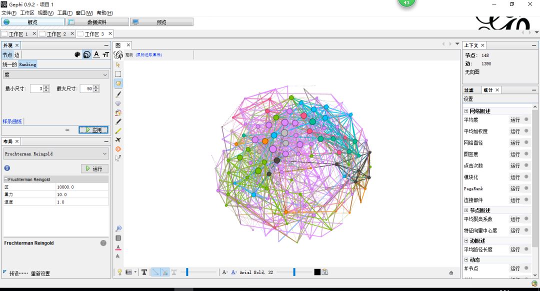The image size is (540, 291).
Task: Open the 工具 menu
Action: [64, 12]
